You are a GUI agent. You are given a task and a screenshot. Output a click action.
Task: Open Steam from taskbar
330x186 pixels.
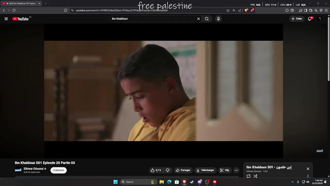(192, 182)
